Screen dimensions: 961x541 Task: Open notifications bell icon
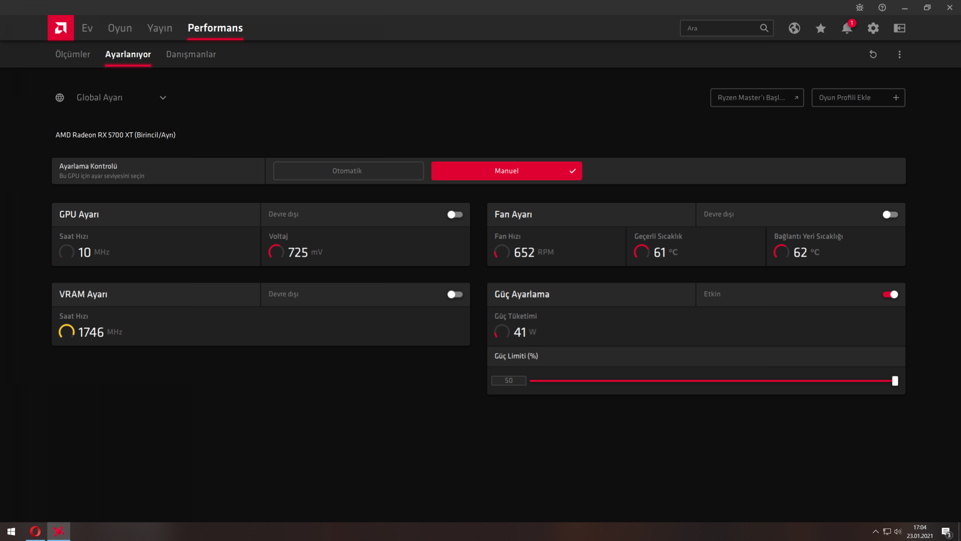click(x=846, y=28)
